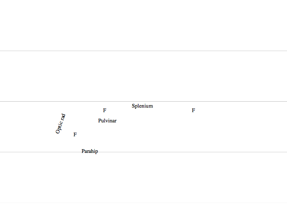Click the rotated Optic rad label
Image resolution: width=287 pixels, height=215 pixels.
pyautogui.click(x=61, y=124)
